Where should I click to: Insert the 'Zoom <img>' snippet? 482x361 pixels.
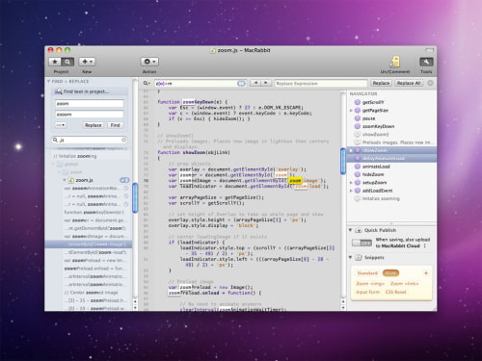coord(370,284)
